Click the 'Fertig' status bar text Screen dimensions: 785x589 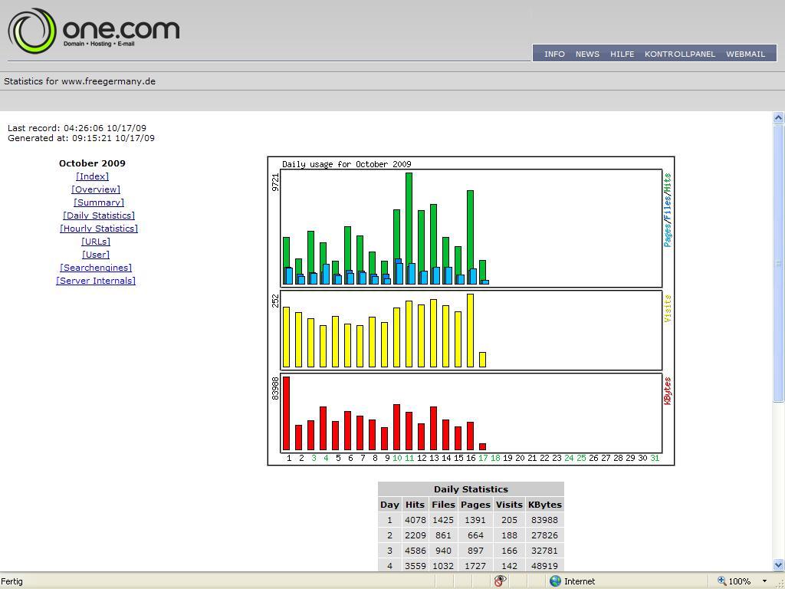point(12,581)
